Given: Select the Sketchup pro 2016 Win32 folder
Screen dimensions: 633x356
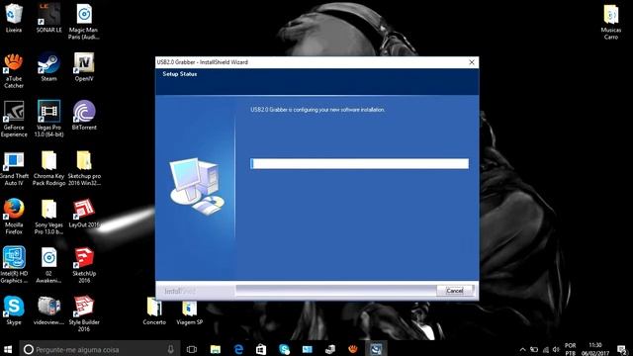Looking at the screenshot, I should (x=84, y=168).
